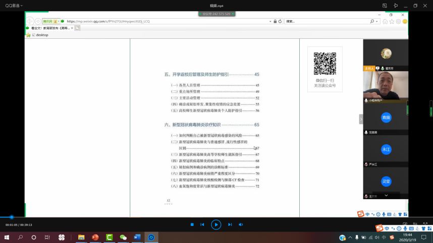
Task: Click the magnifier search icon
Action: (x=372, y=21)
